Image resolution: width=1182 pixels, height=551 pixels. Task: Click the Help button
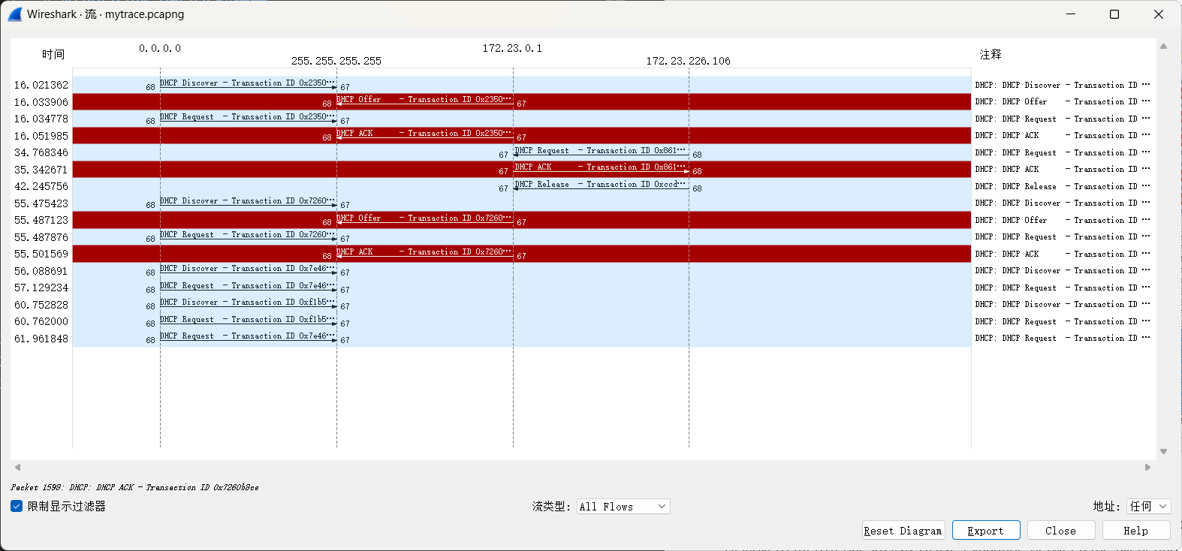click(1135, 530)
